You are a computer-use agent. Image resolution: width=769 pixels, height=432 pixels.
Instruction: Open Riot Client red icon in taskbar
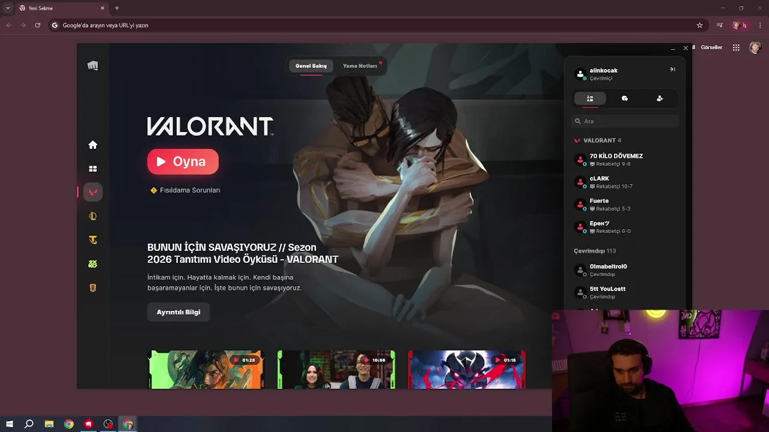point(89,424)
